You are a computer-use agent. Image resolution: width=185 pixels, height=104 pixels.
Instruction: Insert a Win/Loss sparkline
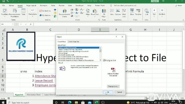(x=124, y=13)
